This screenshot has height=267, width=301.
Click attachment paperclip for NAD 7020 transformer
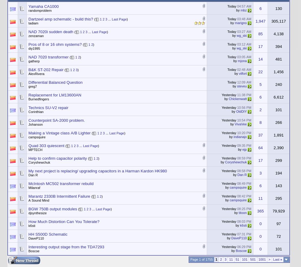[x=204, y=57]
